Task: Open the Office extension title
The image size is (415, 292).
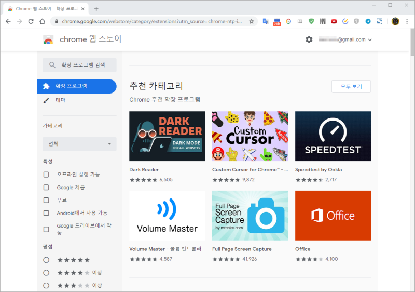Action: (303, 249)
